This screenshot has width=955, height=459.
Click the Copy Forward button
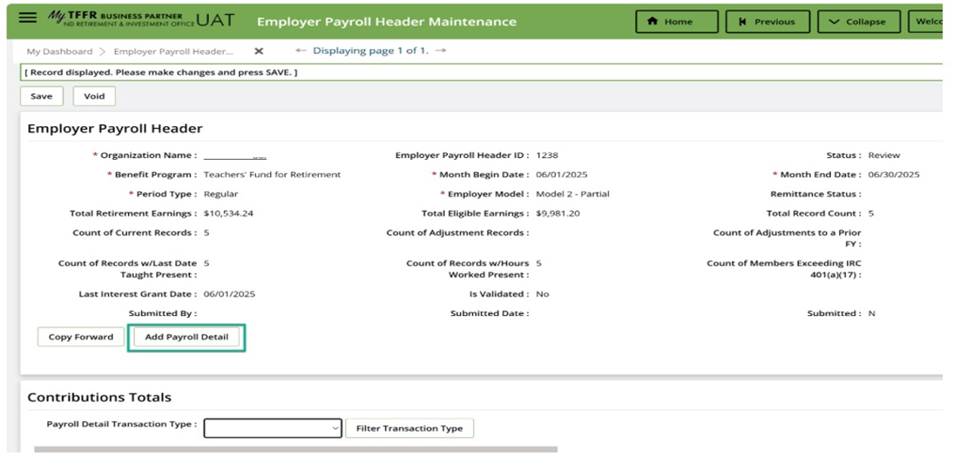80,337
